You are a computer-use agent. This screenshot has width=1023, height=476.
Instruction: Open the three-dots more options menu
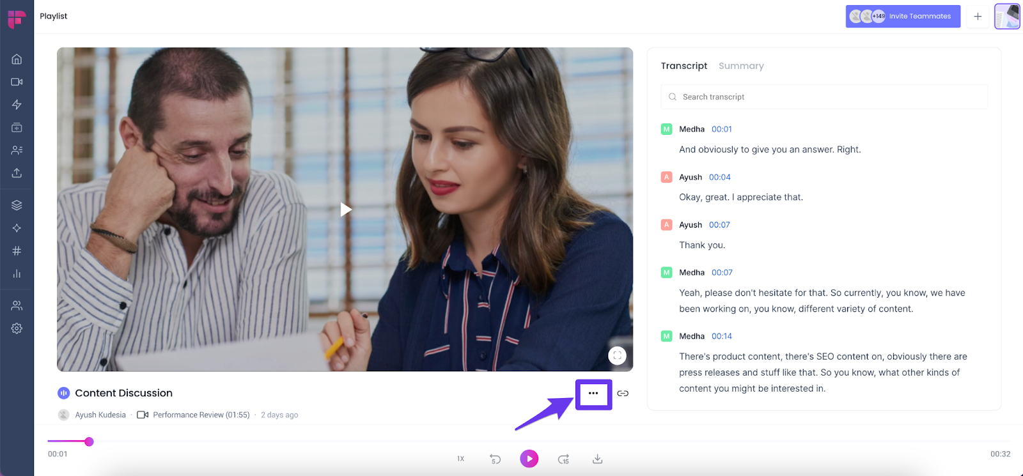(593, 394)
